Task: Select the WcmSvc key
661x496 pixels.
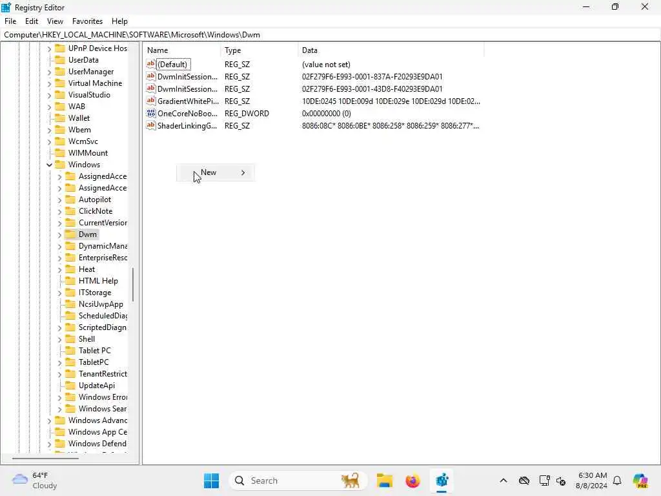Action: (x=83, y=141)
